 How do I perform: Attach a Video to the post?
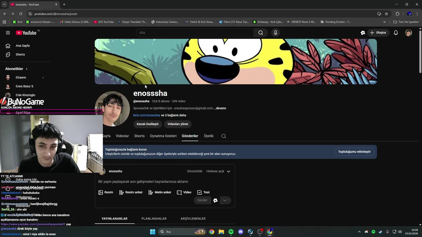(184, 192)
